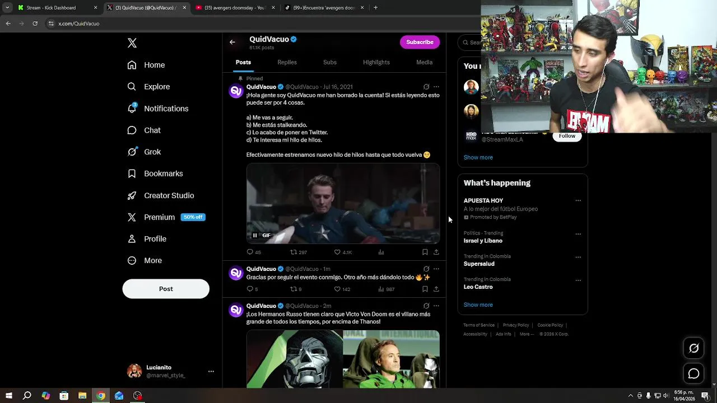Screen dimensions: 717x403
Task: Open more options on the 1m post
Action: pos(436,269)
